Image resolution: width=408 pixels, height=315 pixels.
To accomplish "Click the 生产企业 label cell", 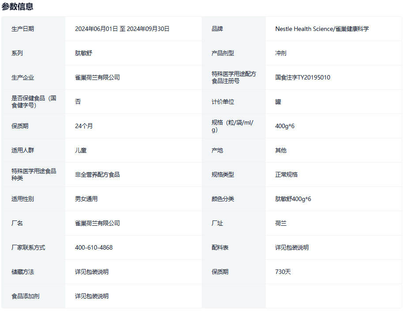I will tap(23, 77).
